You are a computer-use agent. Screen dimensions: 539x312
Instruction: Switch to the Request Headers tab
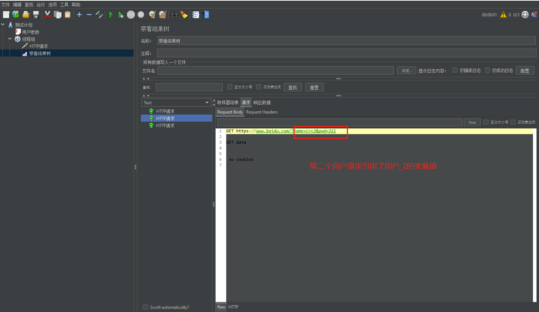pyautogui.click(x=262, y=112)
